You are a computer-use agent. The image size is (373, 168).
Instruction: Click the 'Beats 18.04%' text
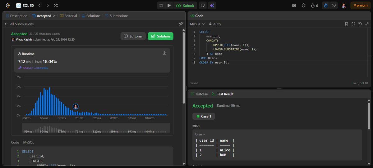[x=46, y=62]
